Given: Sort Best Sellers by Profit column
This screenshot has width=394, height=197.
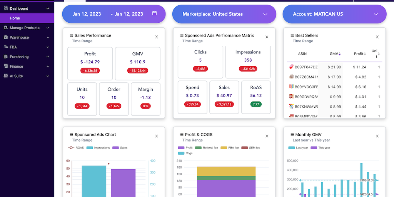Looking at the screenshot, I should (x=360, y=54).
